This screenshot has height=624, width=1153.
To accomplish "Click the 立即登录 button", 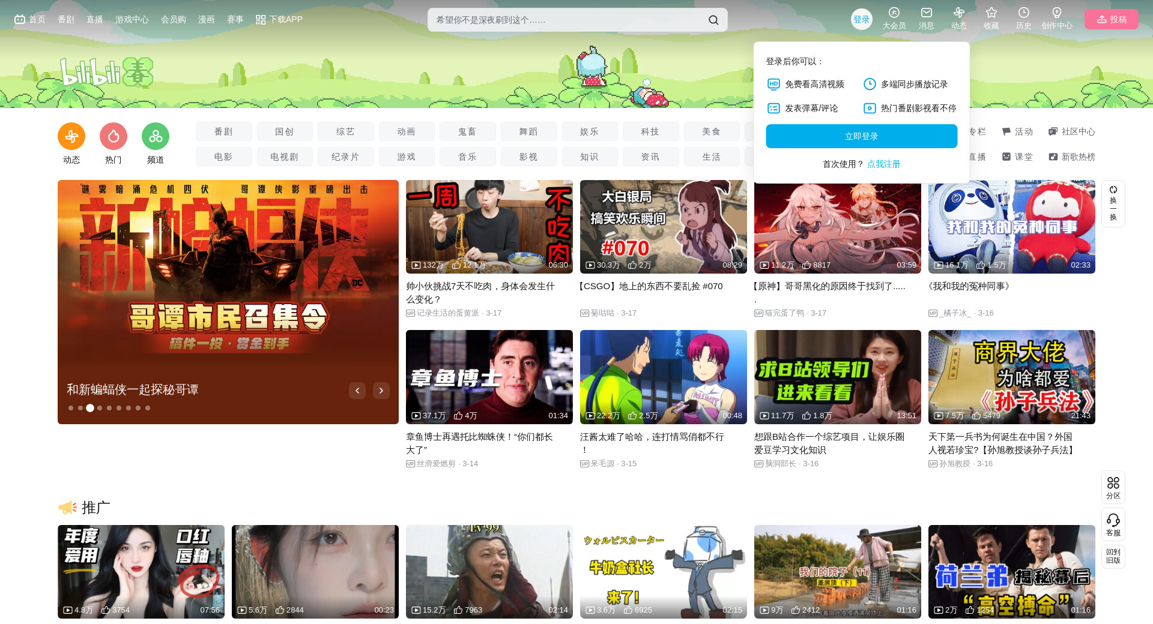I will click(862, 136).
